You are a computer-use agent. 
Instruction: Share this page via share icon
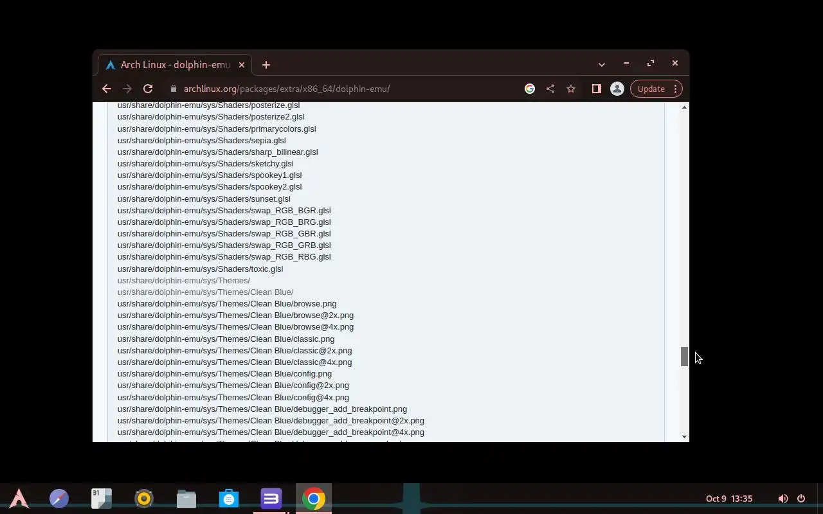click(550, 89)
